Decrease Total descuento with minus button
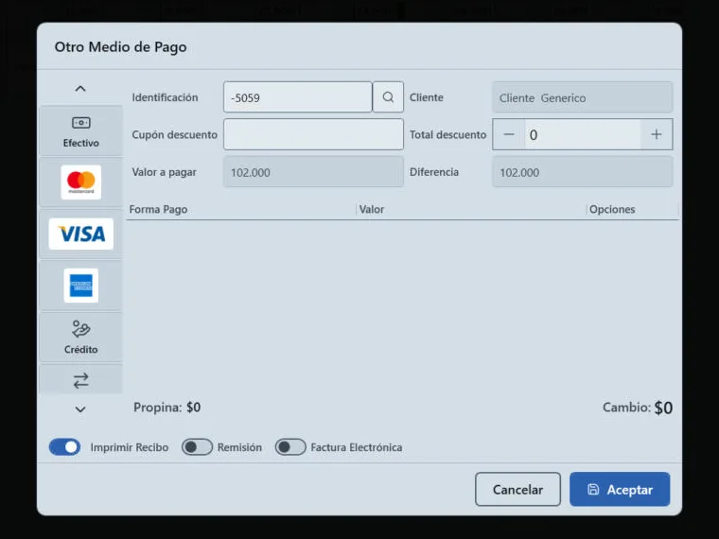The height and width of the screenshot is (539, 719). (x=509, y=134)
